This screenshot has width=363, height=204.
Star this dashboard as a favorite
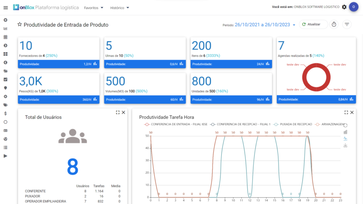pos(20,25)
